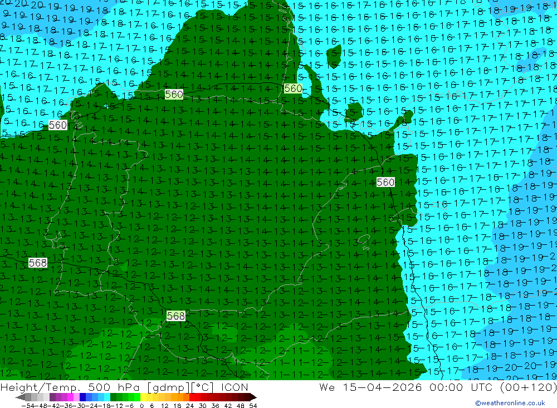
Task: Pick the dark green legend swatch above -12
Action: coord(113,397)
